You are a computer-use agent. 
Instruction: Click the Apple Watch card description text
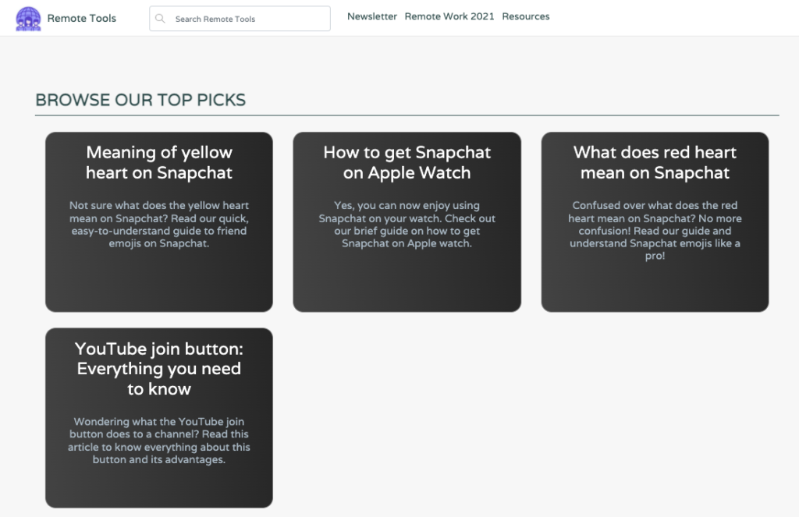(x=407, y=224)
